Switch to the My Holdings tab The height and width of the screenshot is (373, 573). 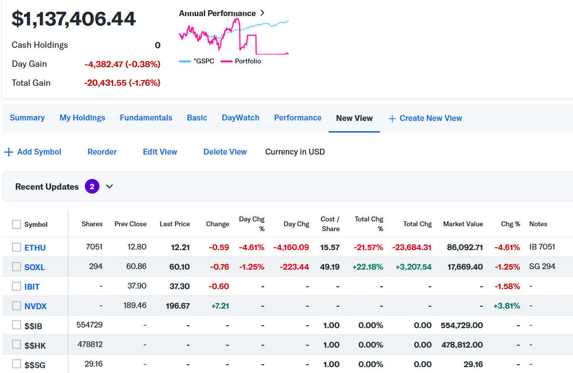pyautogui.click(x=82, y=118)
